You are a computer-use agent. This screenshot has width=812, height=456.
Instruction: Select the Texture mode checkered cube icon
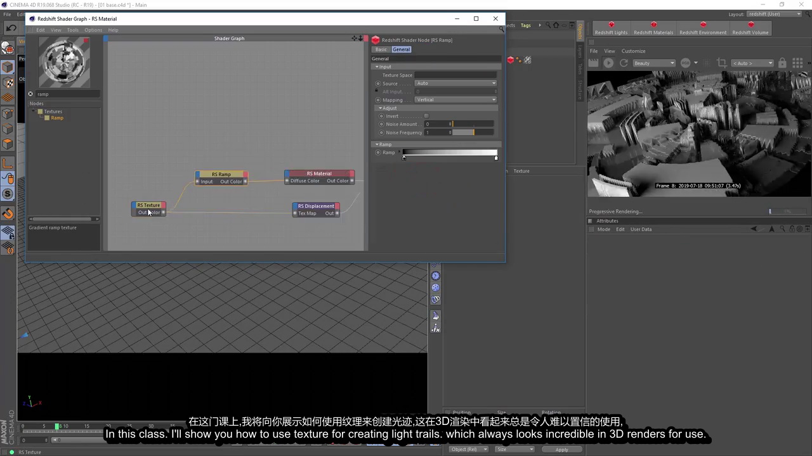click(8, 82)
